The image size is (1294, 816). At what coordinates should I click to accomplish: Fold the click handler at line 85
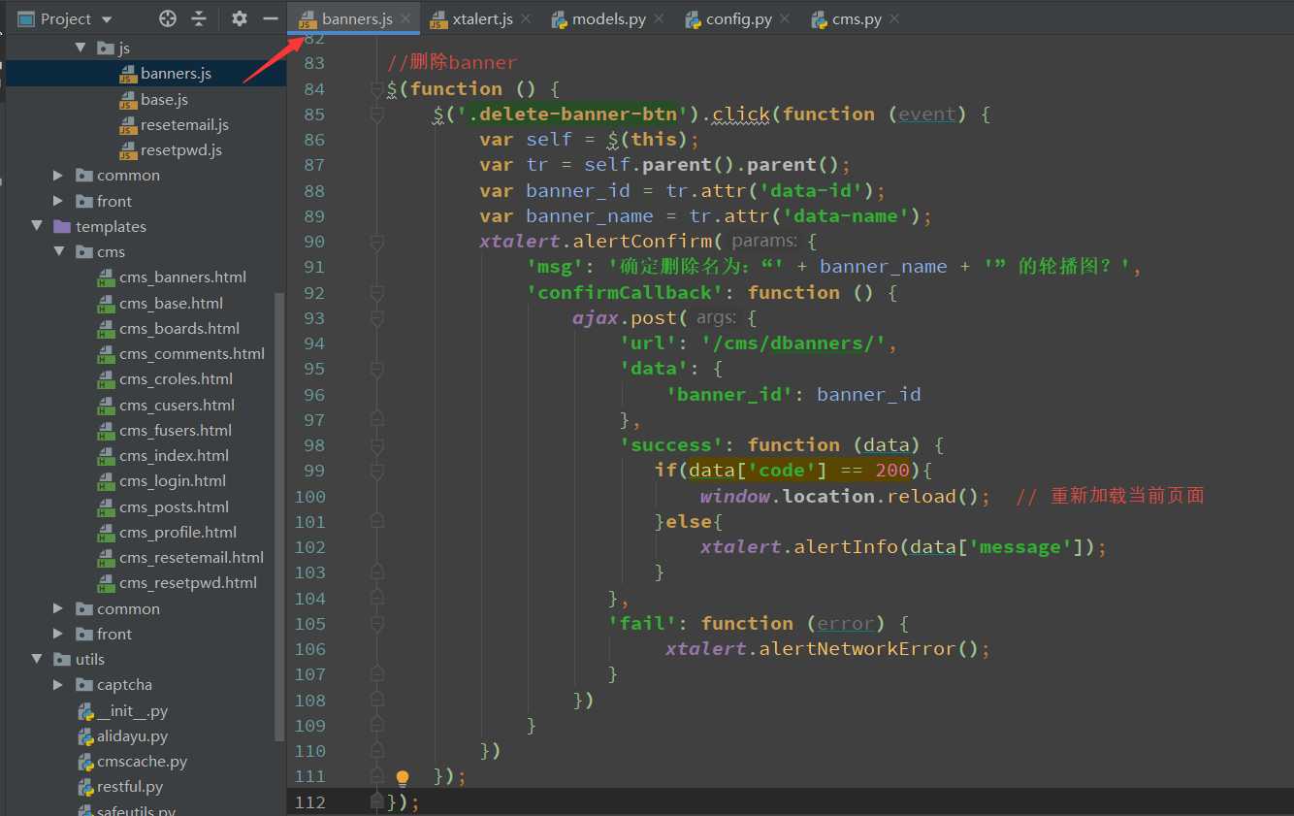(377, 114)
